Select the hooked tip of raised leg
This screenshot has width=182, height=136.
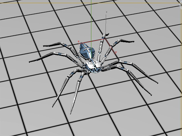coord(107,34)
